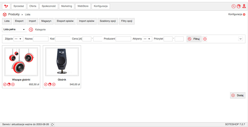Click the Konfiguracja link at top right
The width and height of the screenshot is (248, 127).
click(235, 14)
